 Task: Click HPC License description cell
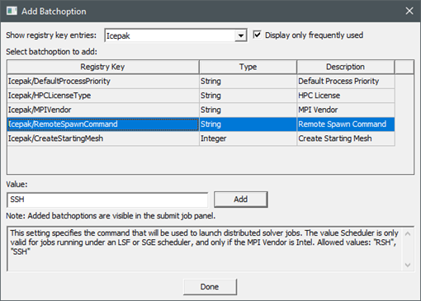pyautogui.click(x=346, y=96)
